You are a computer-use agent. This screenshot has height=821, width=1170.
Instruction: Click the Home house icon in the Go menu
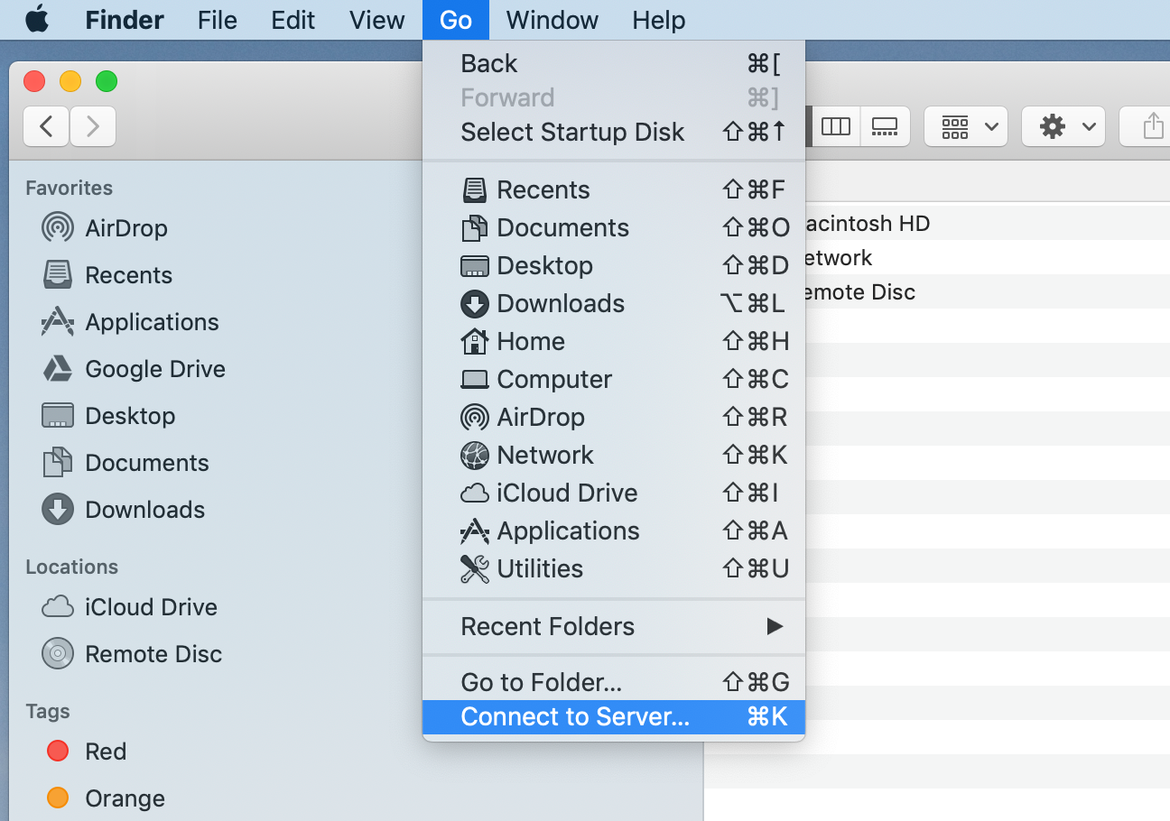click(x=475, y=341)
